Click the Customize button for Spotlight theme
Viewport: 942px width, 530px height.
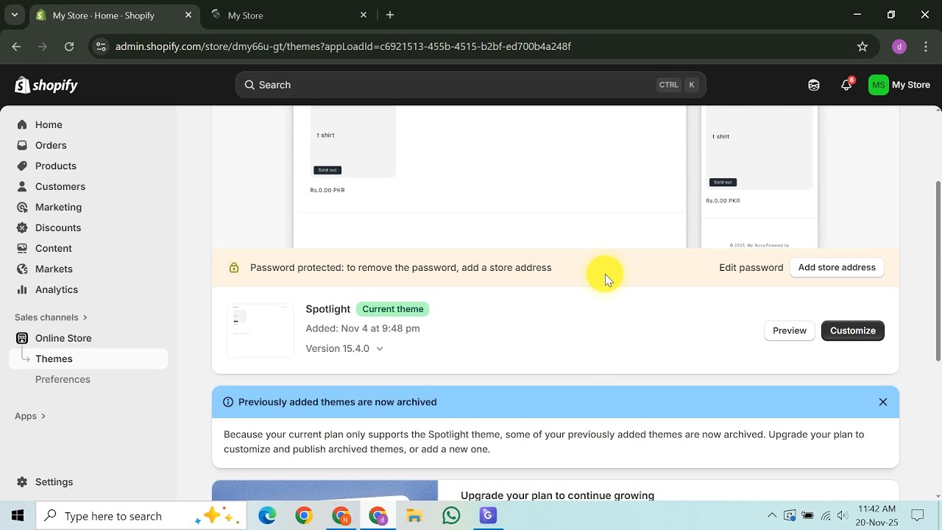[x=853, y=331]
